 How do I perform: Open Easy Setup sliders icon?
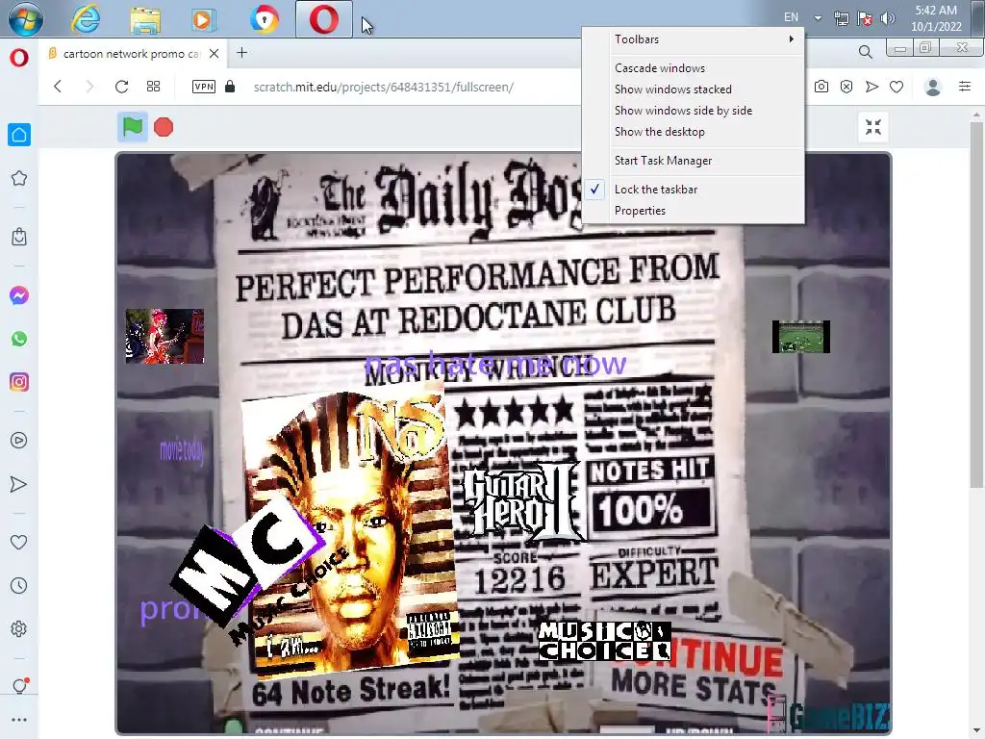point(965,87)
